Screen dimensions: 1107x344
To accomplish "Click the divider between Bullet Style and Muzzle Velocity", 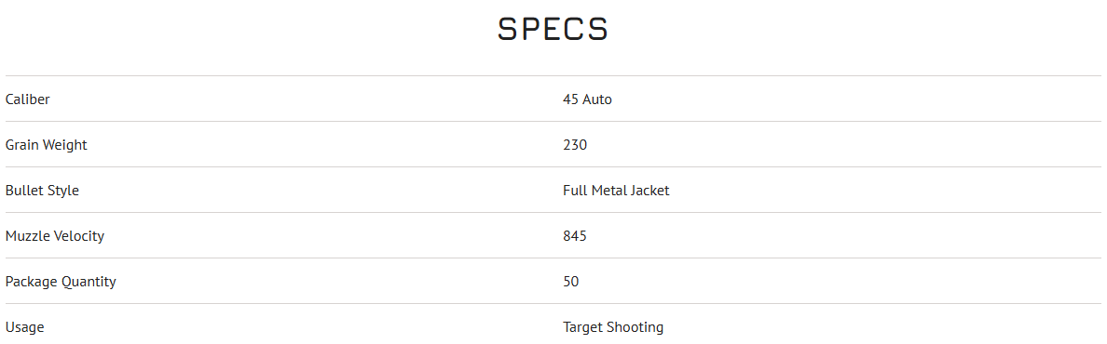I will (553, 212).
